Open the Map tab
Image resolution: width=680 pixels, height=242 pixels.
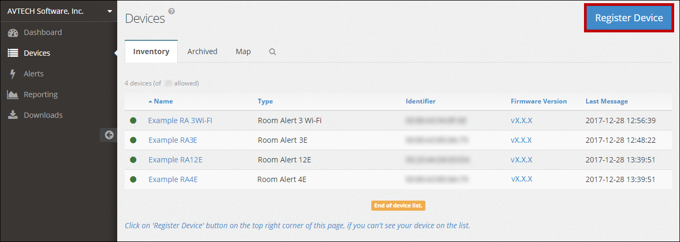point(243,51)
